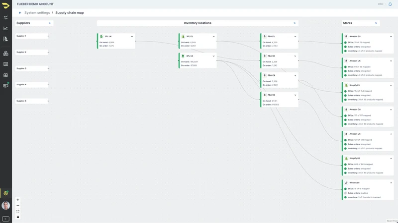Open the user profile avatar
398x223 pixels.
coord(5,205)
